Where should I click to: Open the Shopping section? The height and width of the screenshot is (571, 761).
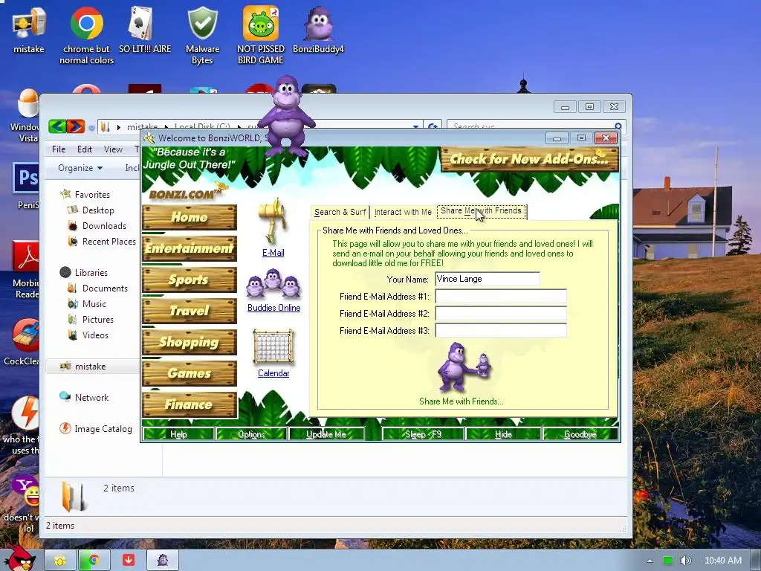pos(190,342)
